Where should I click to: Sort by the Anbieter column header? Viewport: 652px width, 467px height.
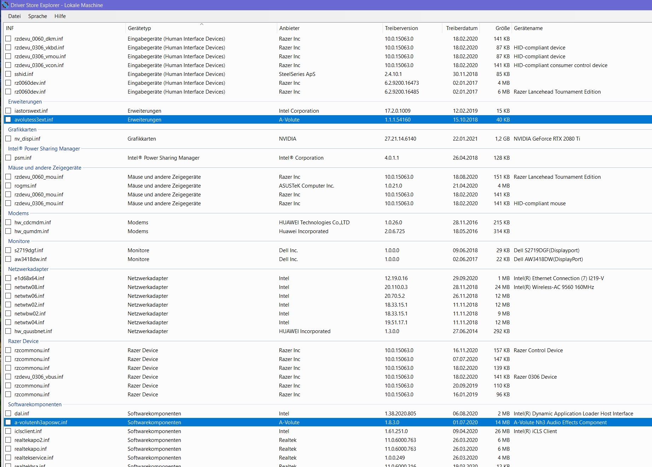click(x=329, y=28)
